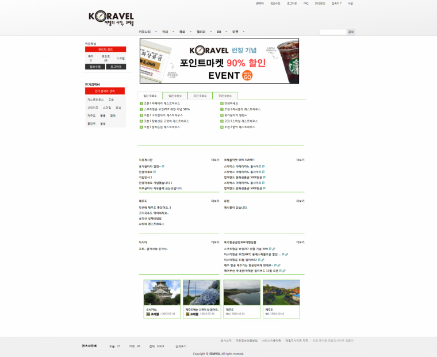Open the 갤러리 navigation menu
437x357 pixels.
tap(201, 32)
